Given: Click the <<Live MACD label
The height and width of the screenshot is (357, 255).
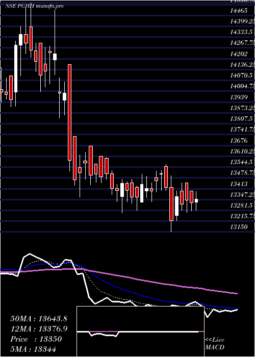Looking at the screenshot, I should click(215, 344).
